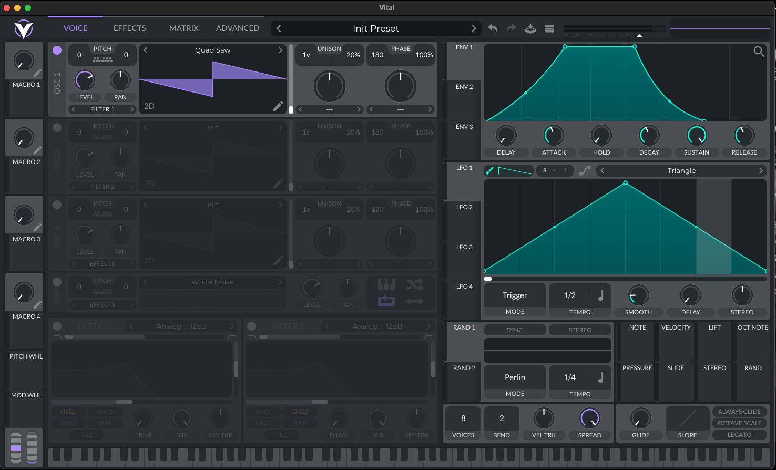Click the LEGATO button
This screenshot has width=776, height=470.
739,435
